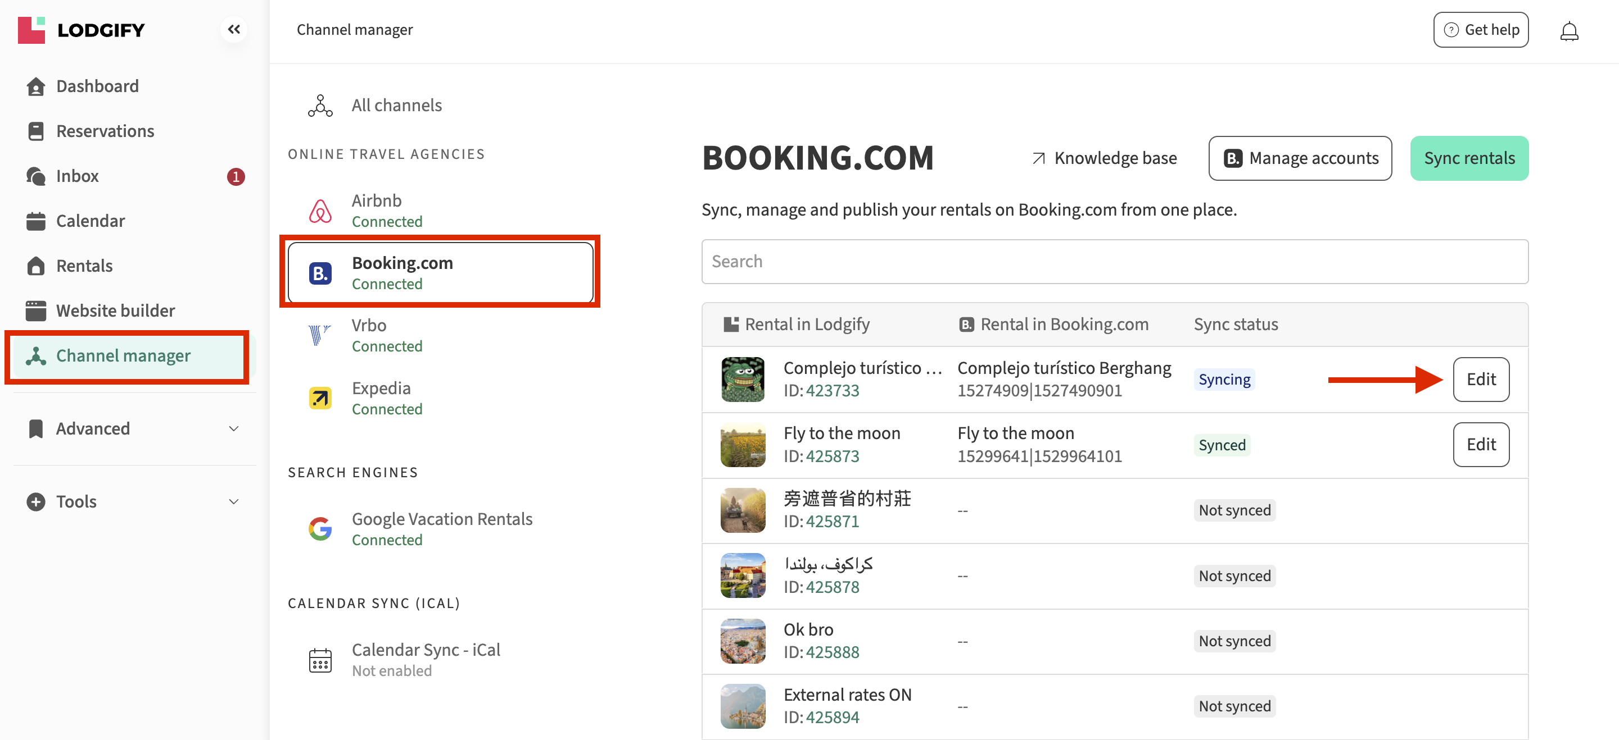Open the Manage accounts button
The width and height of the screenshot is (1619, 740).
[1299, 158]
